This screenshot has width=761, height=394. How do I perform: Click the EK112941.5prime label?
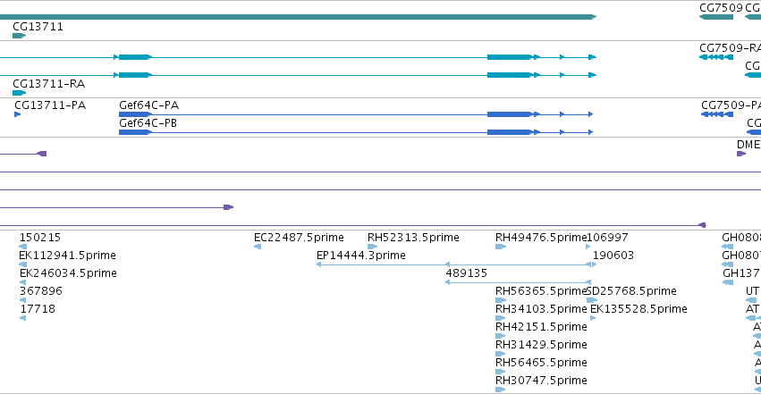point(67,256)
